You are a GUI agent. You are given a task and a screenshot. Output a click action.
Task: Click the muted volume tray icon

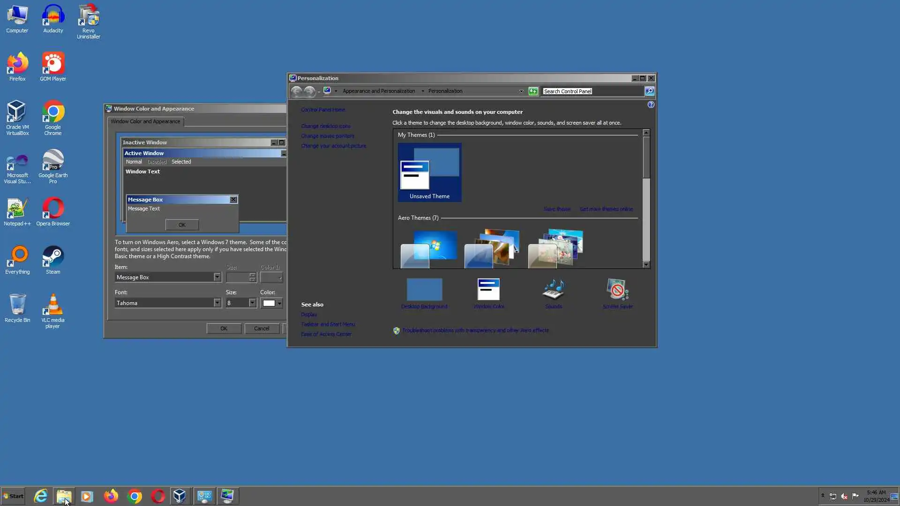(844, 496)
